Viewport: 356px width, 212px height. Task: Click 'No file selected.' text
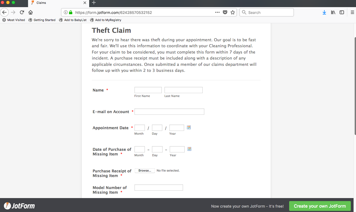[x=168, y=170]
